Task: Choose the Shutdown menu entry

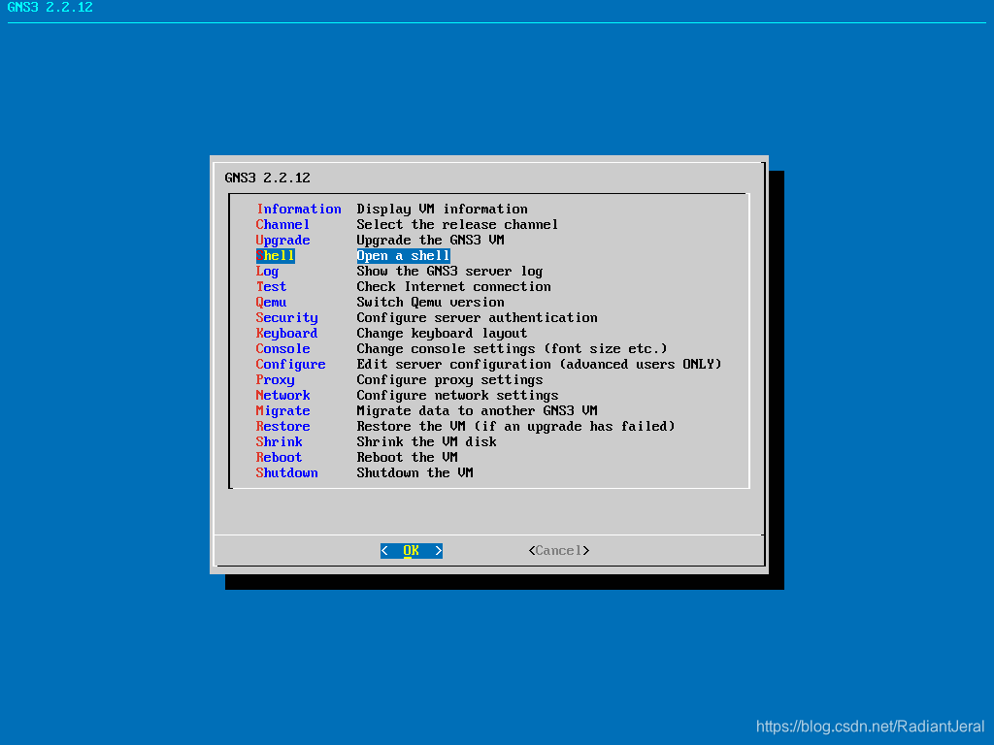Action: pos(286,473)
